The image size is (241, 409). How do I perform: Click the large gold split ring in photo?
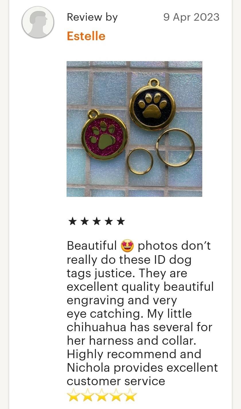[x=176, y=148]
